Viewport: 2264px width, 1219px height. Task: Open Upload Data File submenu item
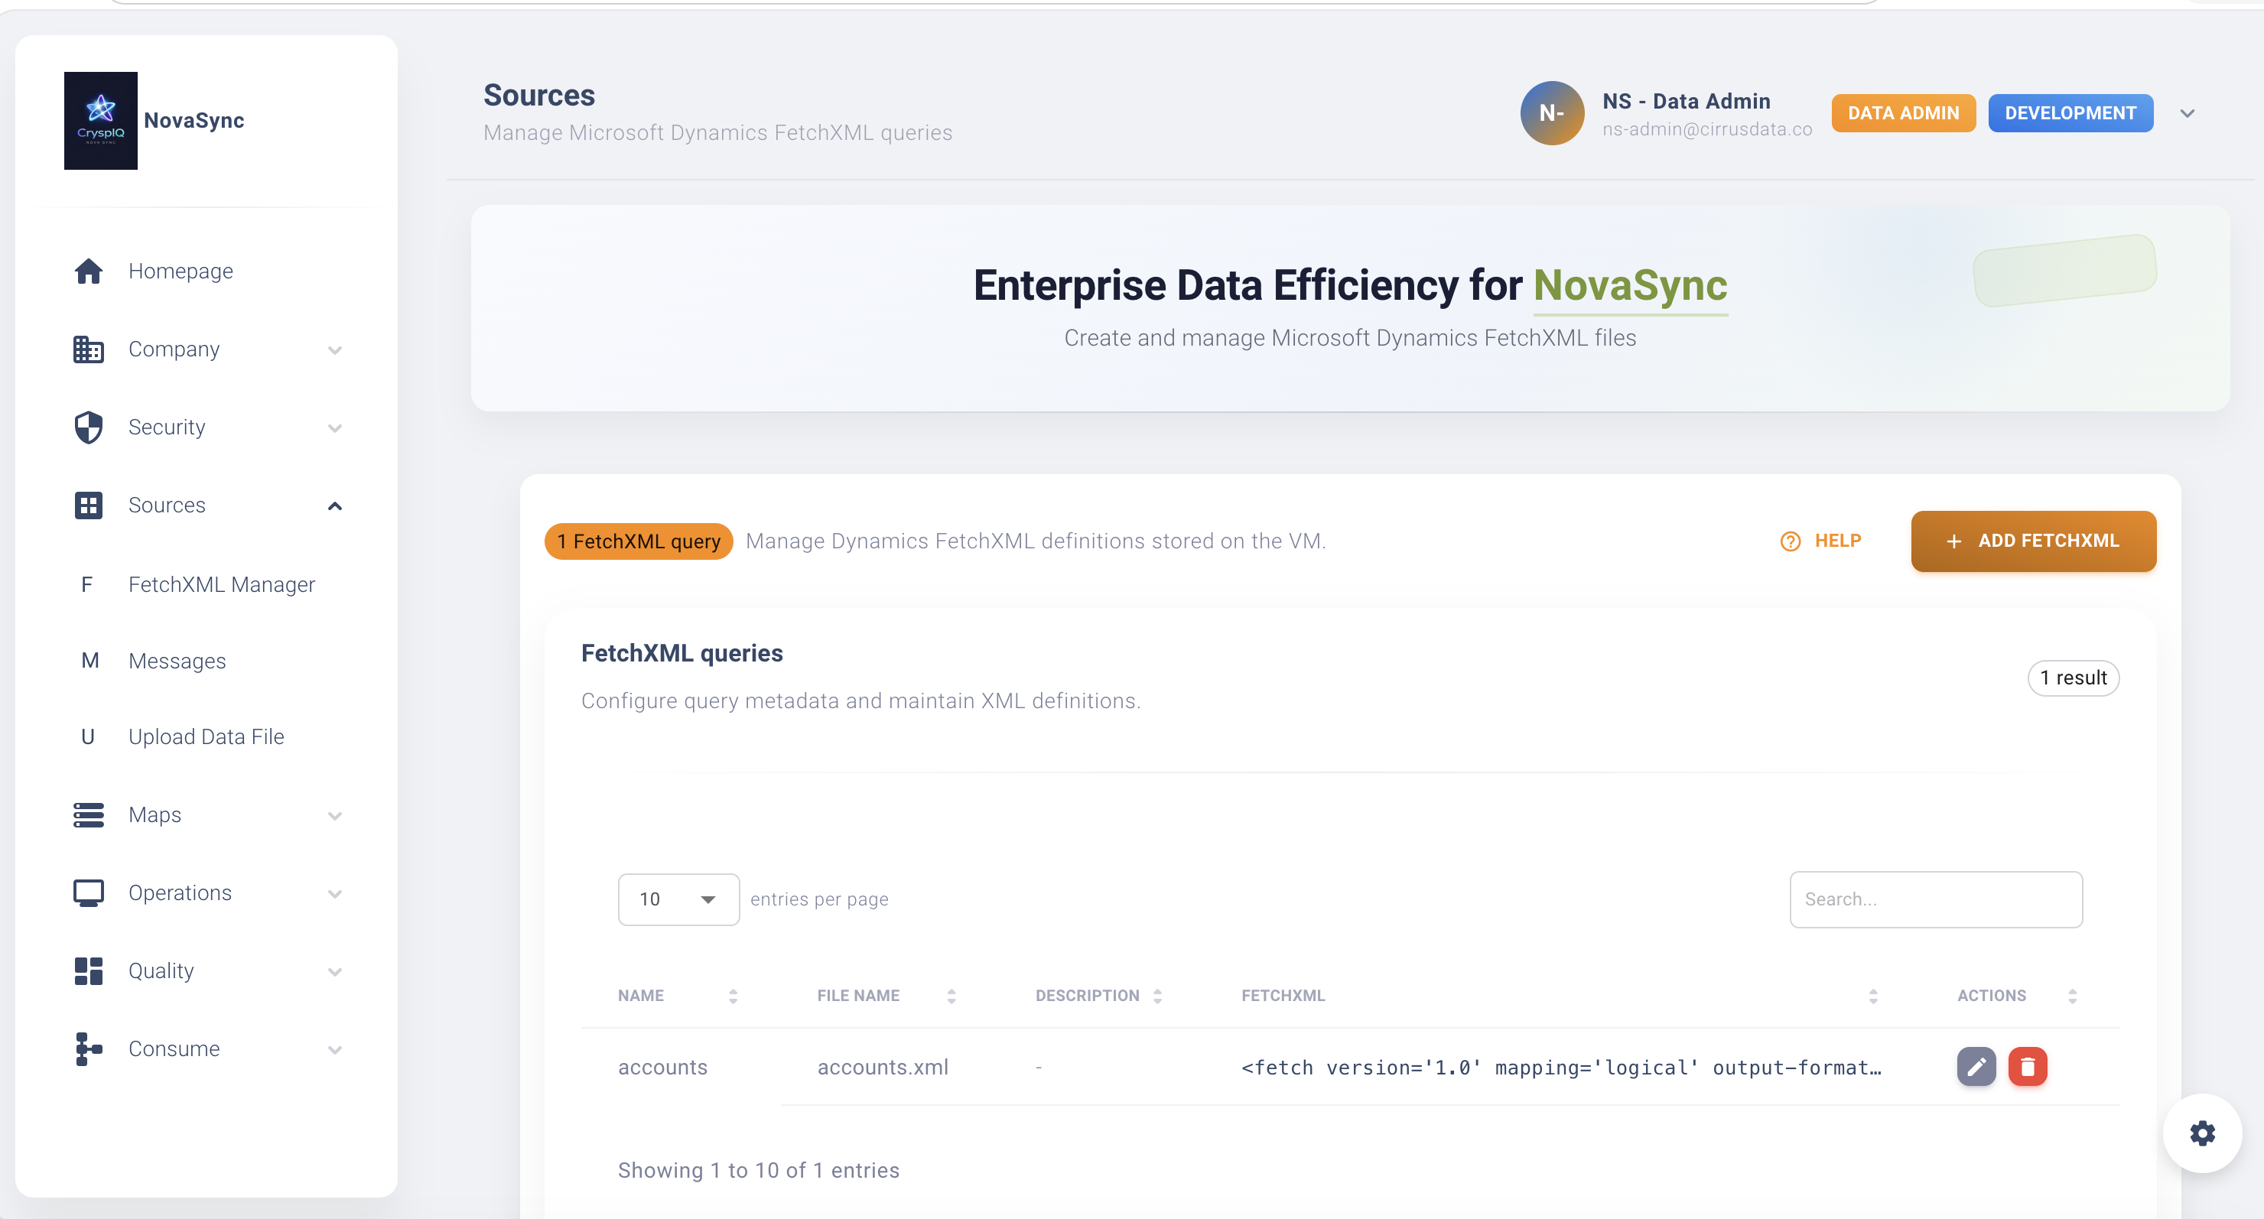click(x=207, y=736)
